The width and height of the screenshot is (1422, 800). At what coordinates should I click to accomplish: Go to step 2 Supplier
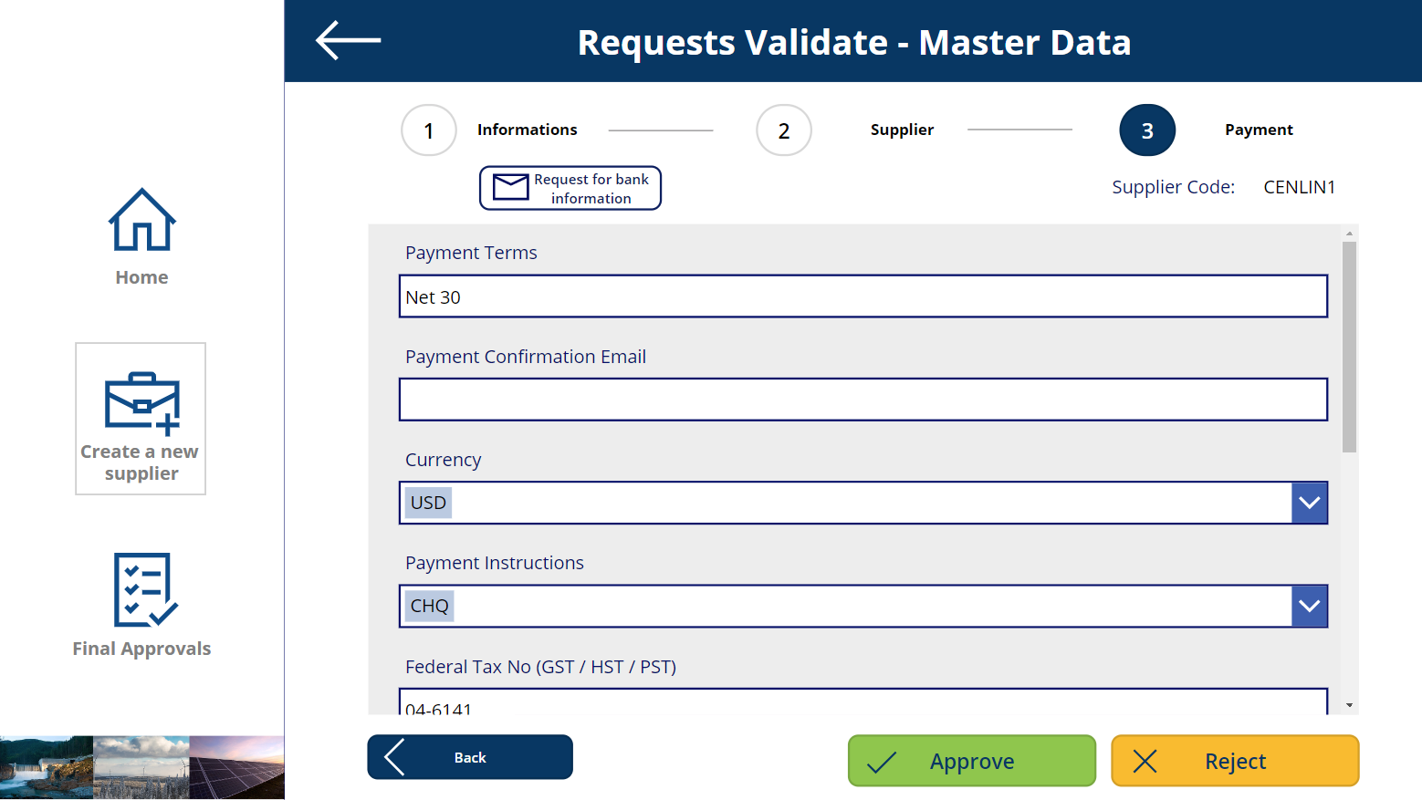(784, 130)
